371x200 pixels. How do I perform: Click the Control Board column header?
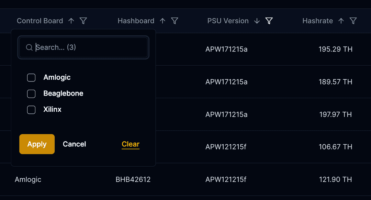40,21
